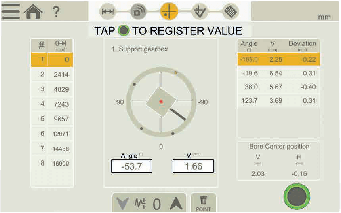This screenshot has width=341, height=213.
Task: Open the results evaluation workflow step
Action: tap(200, 12)
